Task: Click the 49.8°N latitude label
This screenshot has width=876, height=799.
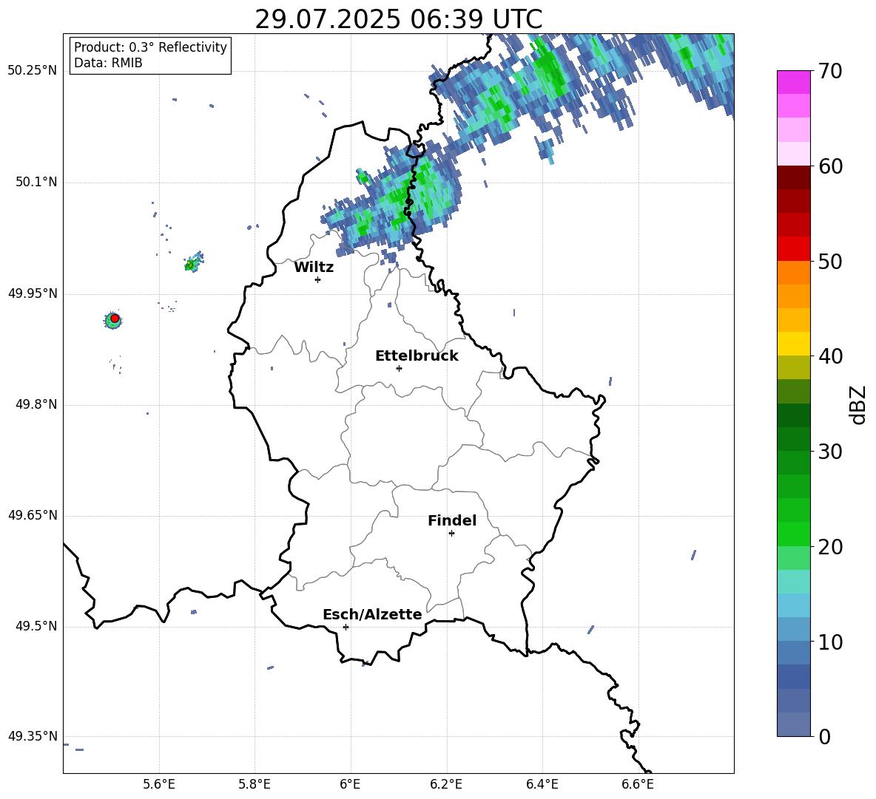Action: click(x=36, y=404)
